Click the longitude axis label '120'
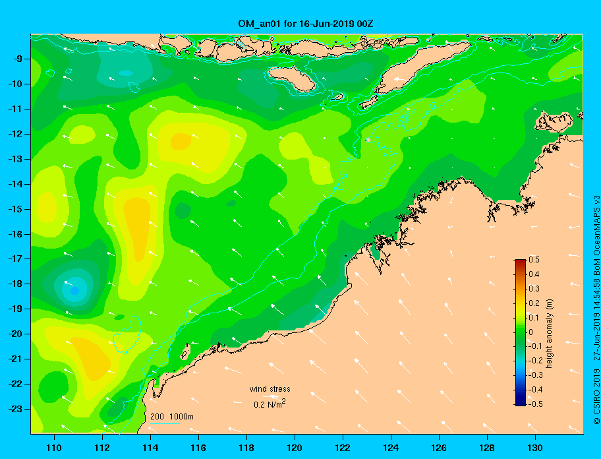Viewport: 601px width, 459px height. (295, 448)
